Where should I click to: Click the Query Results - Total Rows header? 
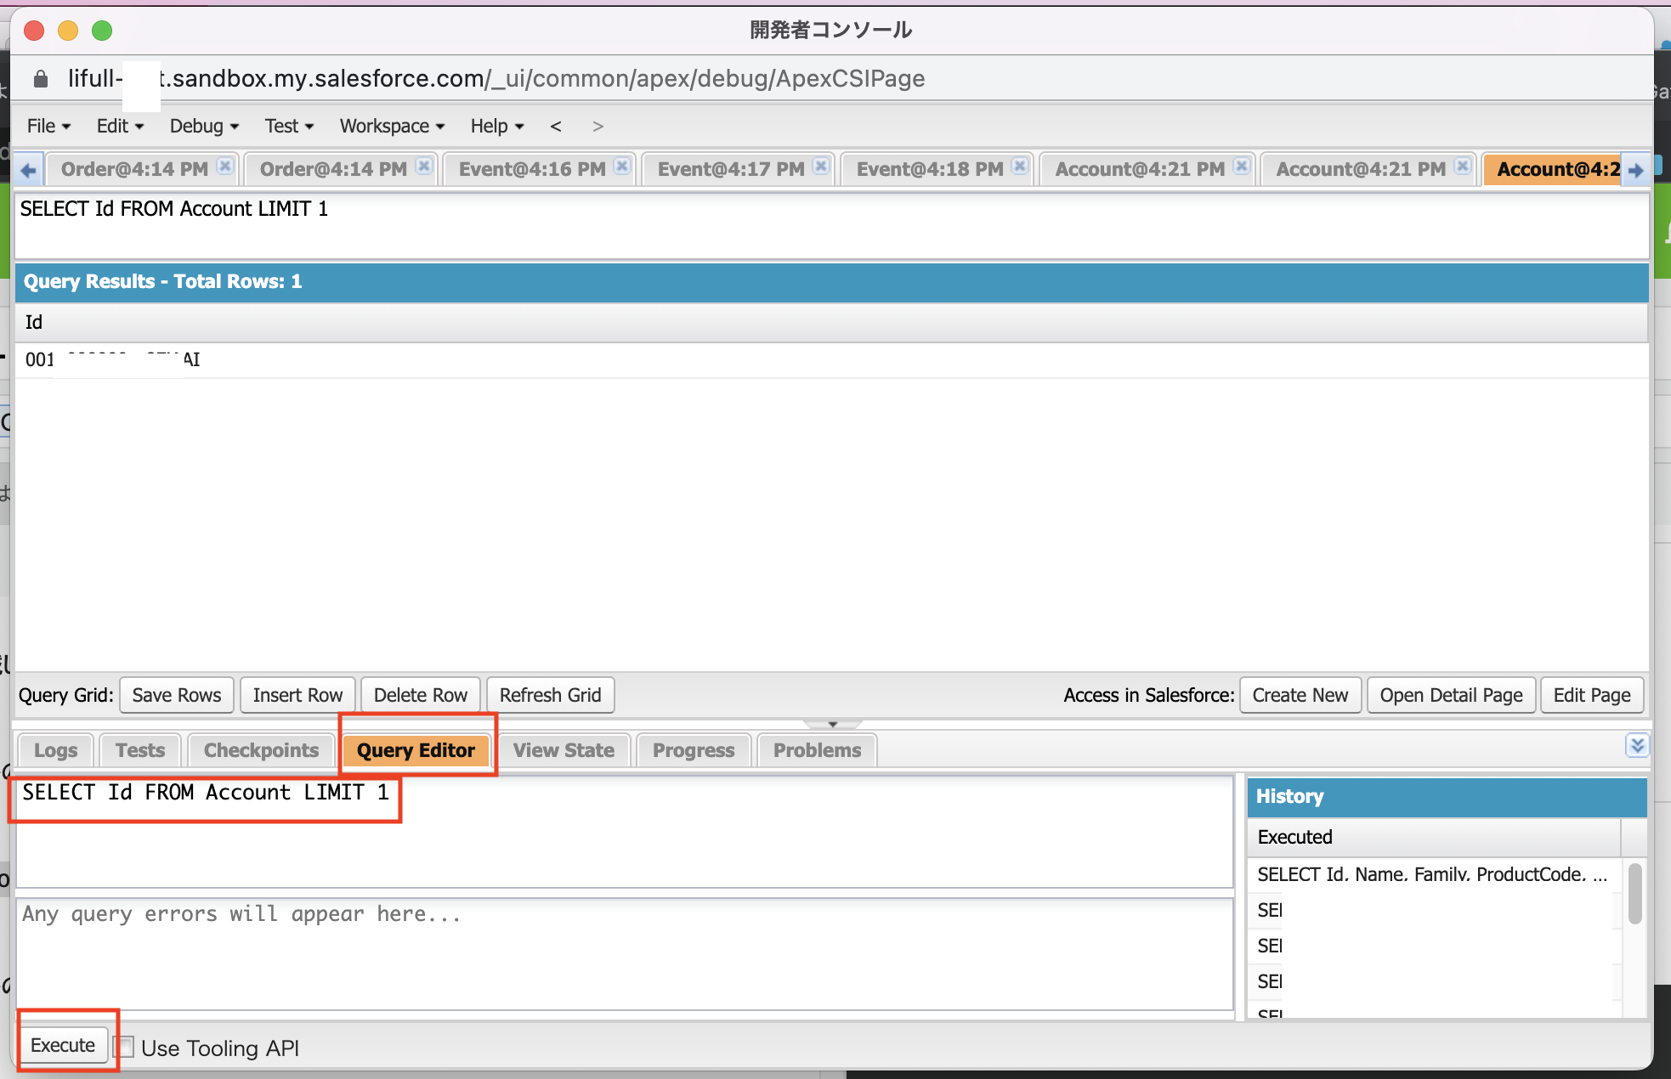(x=832, y=282)
